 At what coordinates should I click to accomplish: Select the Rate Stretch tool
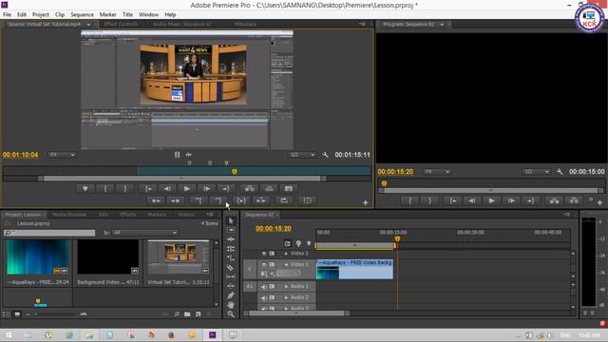[231, 257]
